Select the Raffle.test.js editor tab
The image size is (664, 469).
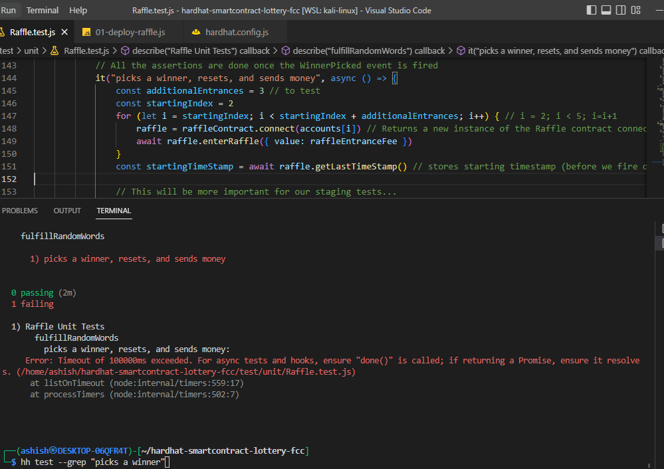32,32
